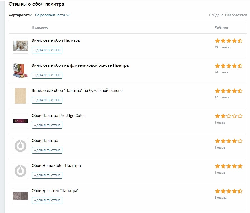Click the star rating with 29 reviews
The height and width of the screenshot is (213, 250).
click(x=229, y=41)
